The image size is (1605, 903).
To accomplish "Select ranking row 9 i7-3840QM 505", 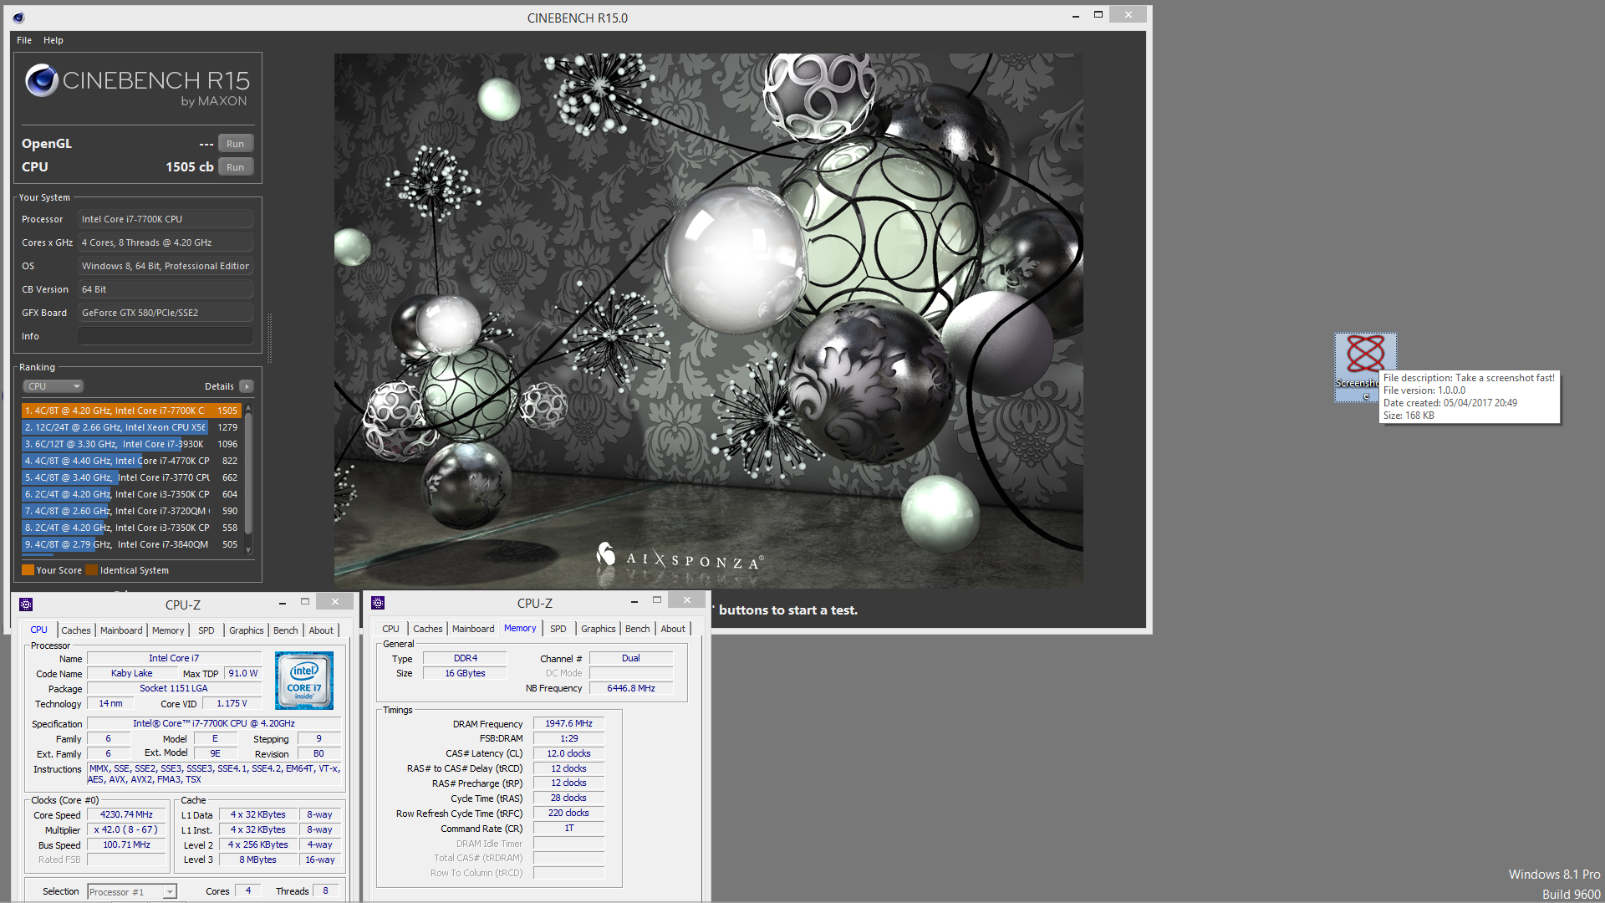I will [x=132, y=544].
